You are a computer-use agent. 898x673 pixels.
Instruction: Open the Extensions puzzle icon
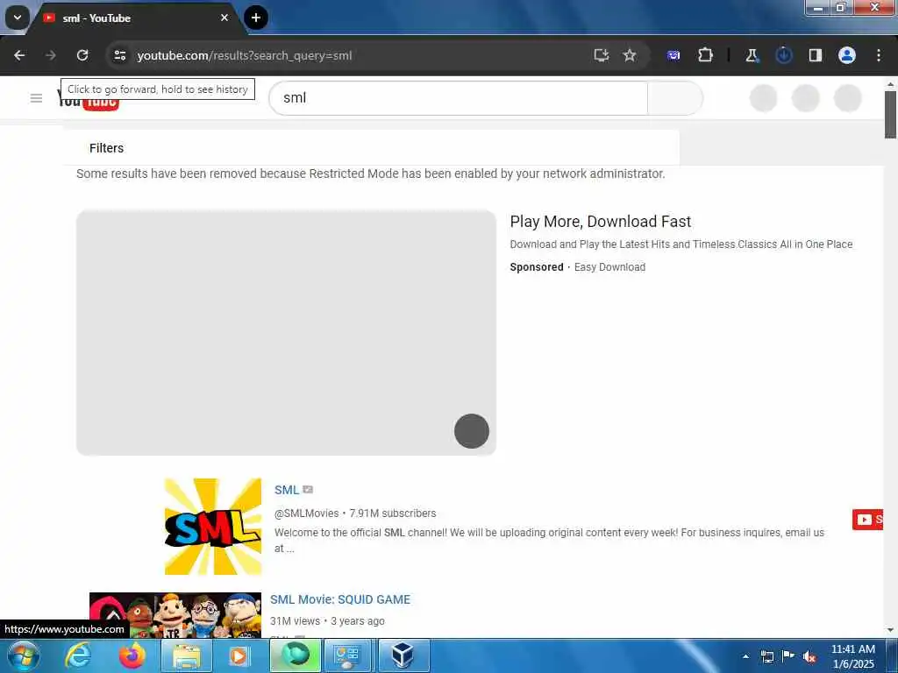pyautogui.click(x=705, y=55)
